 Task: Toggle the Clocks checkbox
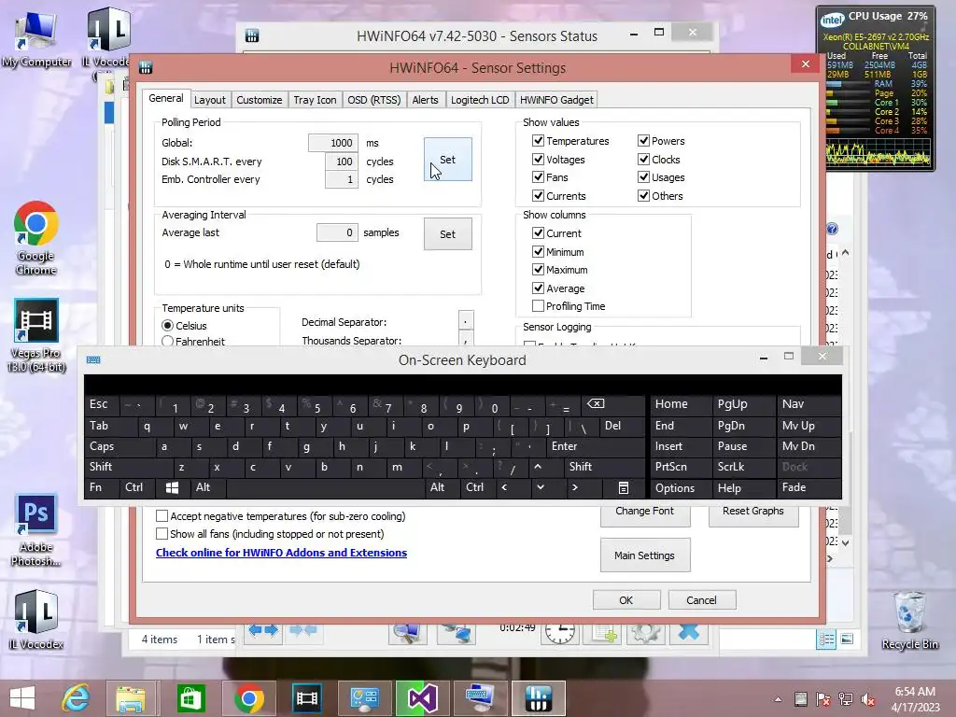[643, 159]
